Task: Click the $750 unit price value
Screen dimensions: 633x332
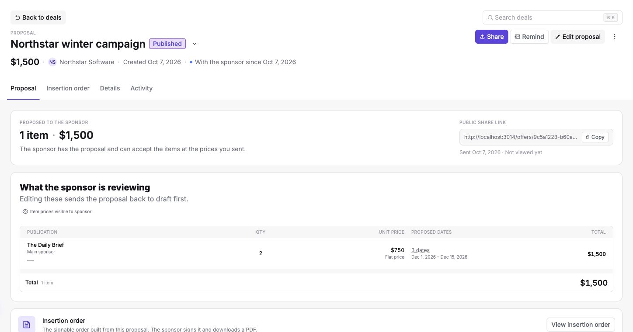Action: (397, 250)
